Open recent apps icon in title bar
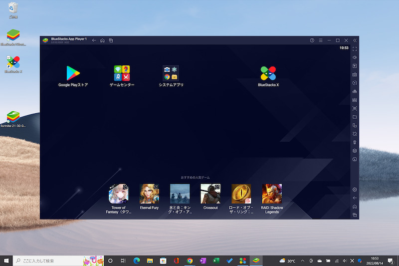 pos(111,40)
